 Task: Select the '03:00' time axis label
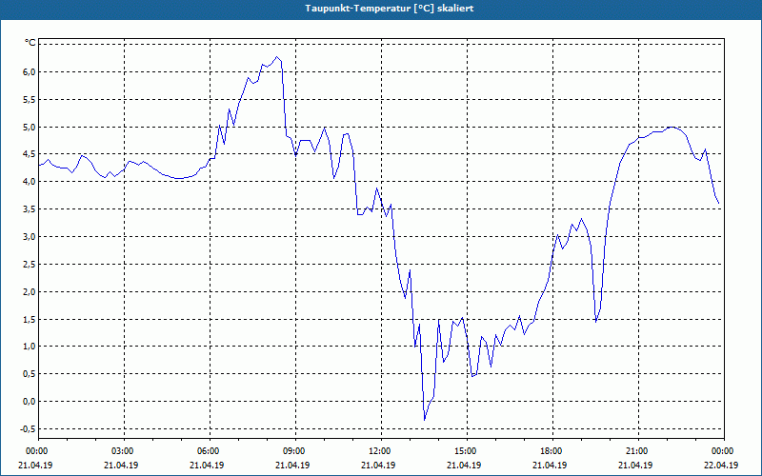(122, 450)
